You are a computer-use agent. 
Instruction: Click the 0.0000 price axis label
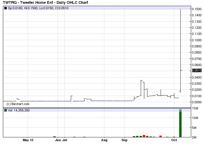tap(197, 102)
